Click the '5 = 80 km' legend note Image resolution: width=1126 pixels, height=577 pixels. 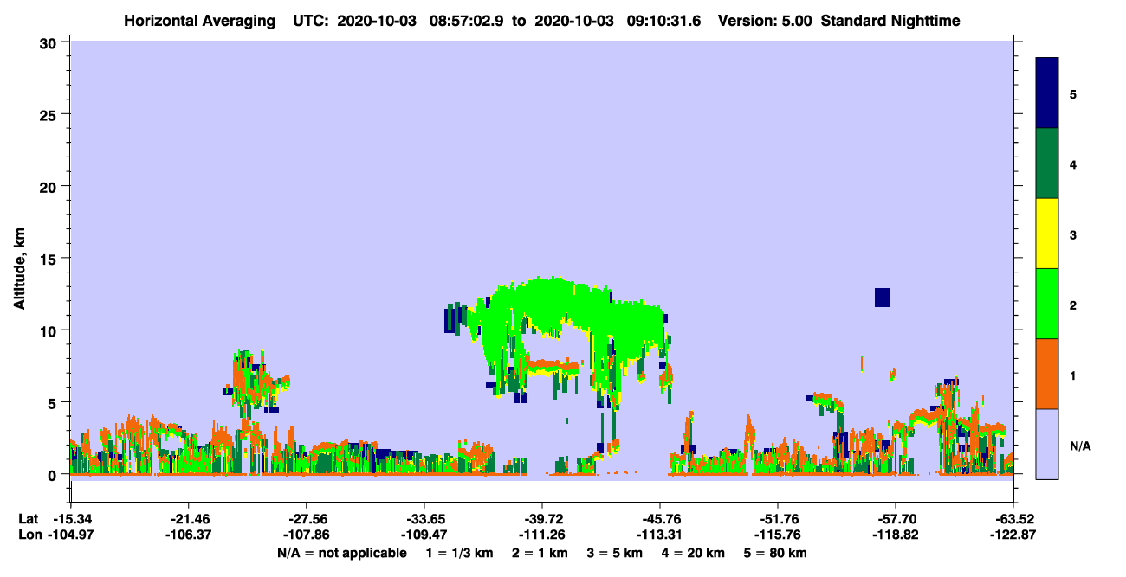point(776,553)
